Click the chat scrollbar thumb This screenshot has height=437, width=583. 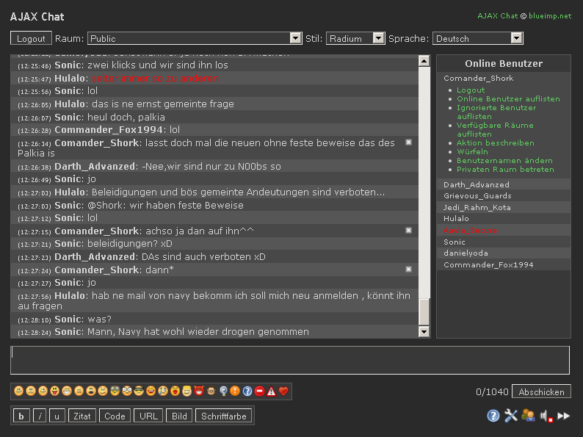(x=424, y=311)
